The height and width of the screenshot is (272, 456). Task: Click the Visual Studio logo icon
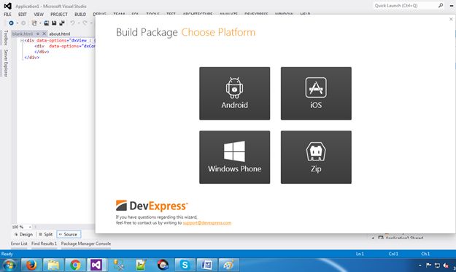pyautogui.click(x=7, y=6)
